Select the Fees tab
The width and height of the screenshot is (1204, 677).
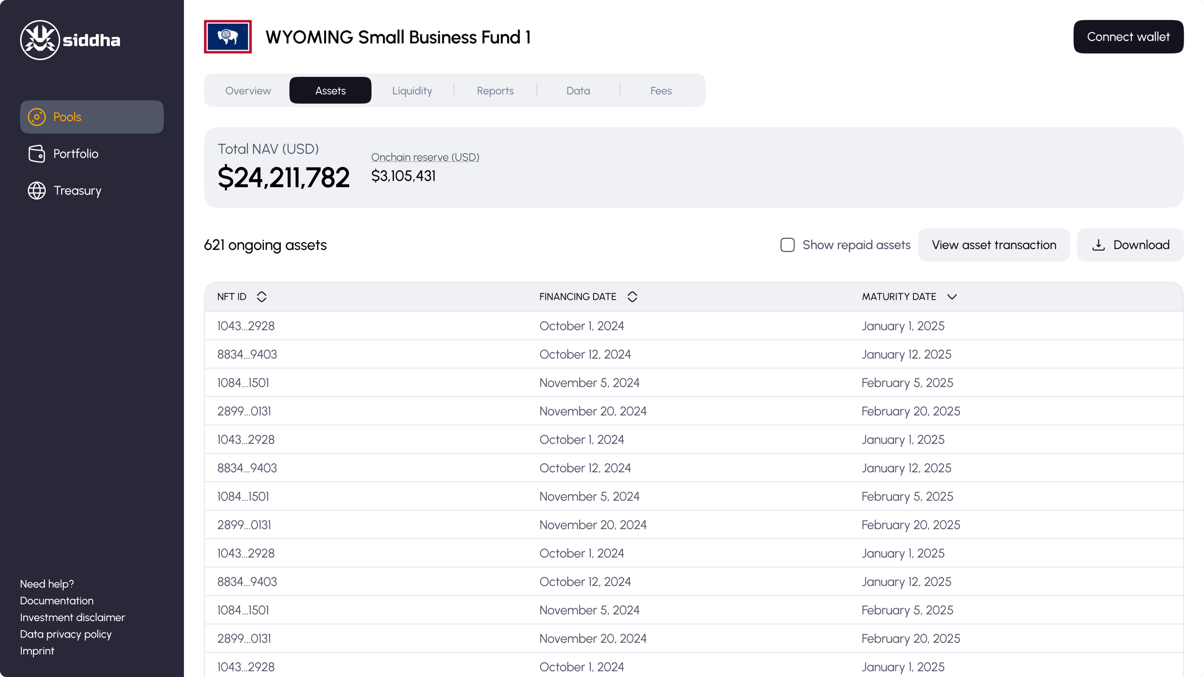[661, 91]
